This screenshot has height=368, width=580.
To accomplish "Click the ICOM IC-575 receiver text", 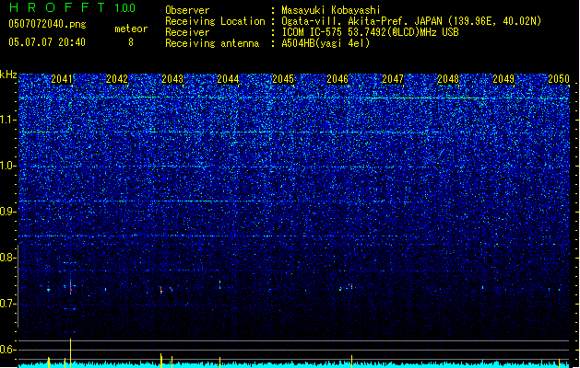I will (x=370, y=32).
